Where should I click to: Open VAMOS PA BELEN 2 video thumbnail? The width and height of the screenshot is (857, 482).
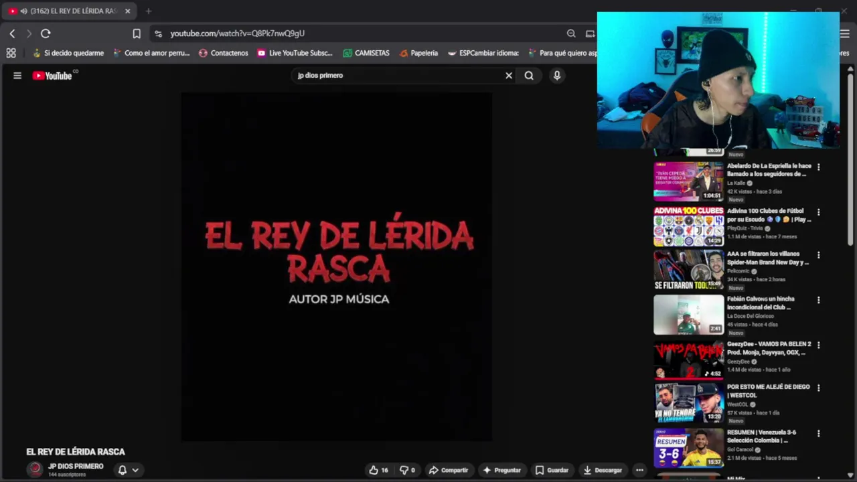(688, 359)
